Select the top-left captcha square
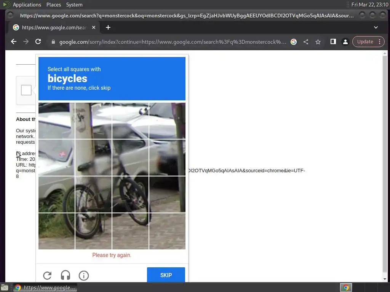The width and height of the screenshot is (390, 292). click(x=56, y=121)
